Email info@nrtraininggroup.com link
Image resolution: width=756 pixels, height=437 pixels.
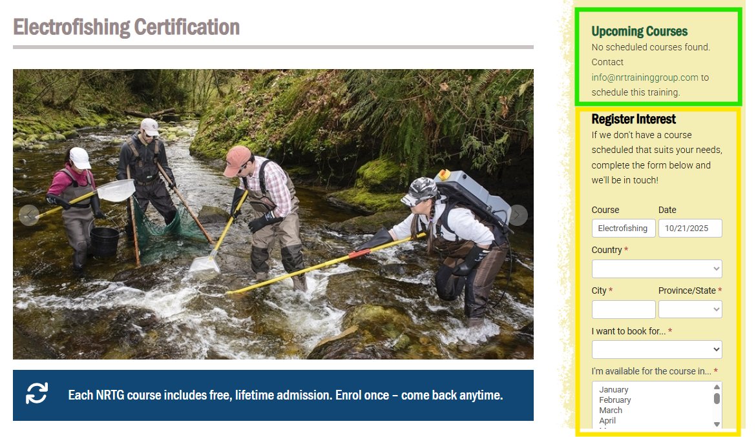click(645, 77)
